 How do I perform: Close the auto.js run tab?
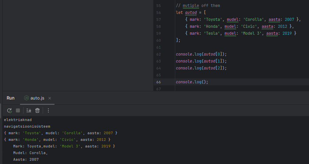coord(50,98)
